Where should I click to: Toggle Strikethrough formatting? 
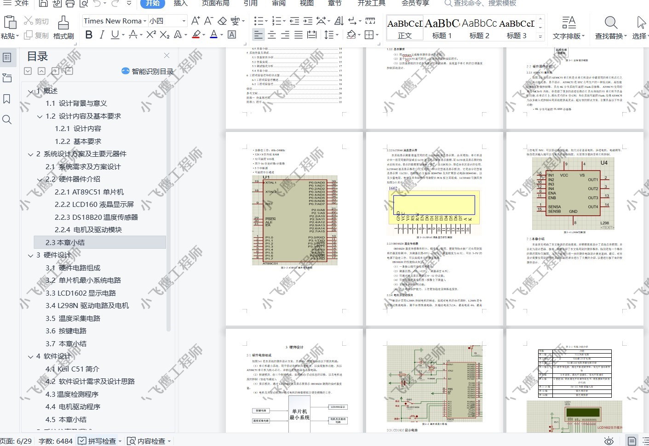[x=133, y=34]
